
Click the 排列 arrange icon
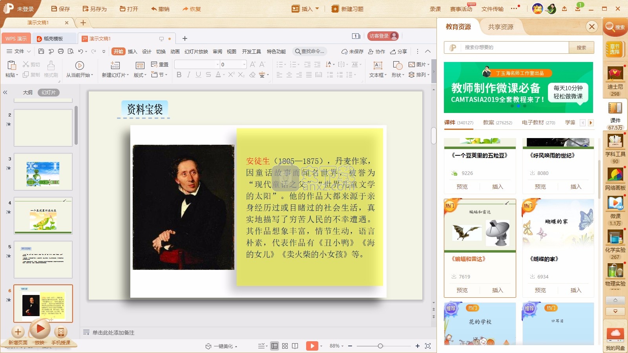(x=412, y=75)
